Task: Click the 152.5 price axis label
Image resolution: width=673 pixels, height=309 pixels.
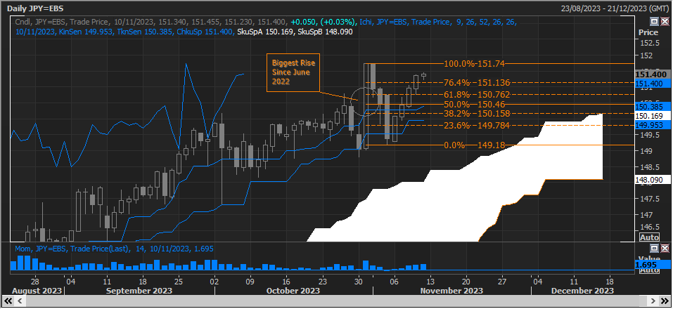Action: coord(651,43)
